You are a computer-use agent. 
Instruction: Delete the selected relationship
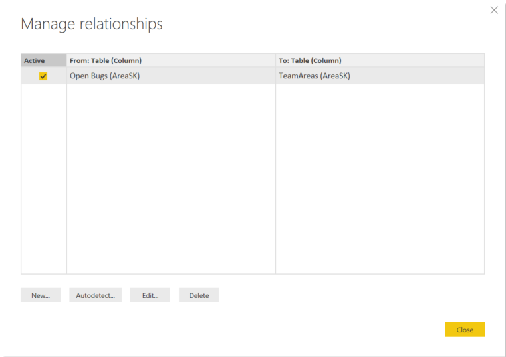pos(199,295)
